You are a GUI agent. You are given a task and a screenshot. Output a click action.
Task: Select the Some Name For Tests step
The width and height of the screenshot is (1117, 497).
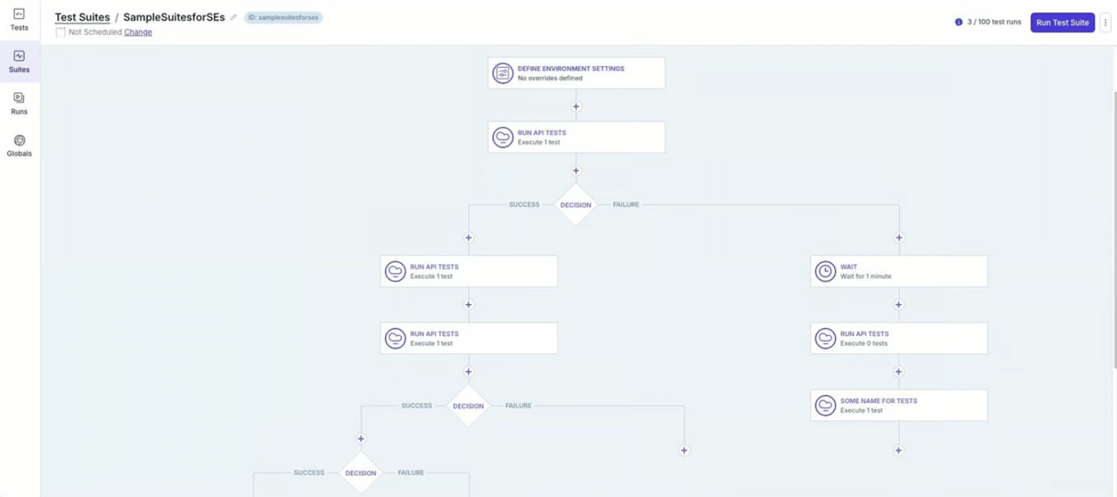[x=899, y=405]
